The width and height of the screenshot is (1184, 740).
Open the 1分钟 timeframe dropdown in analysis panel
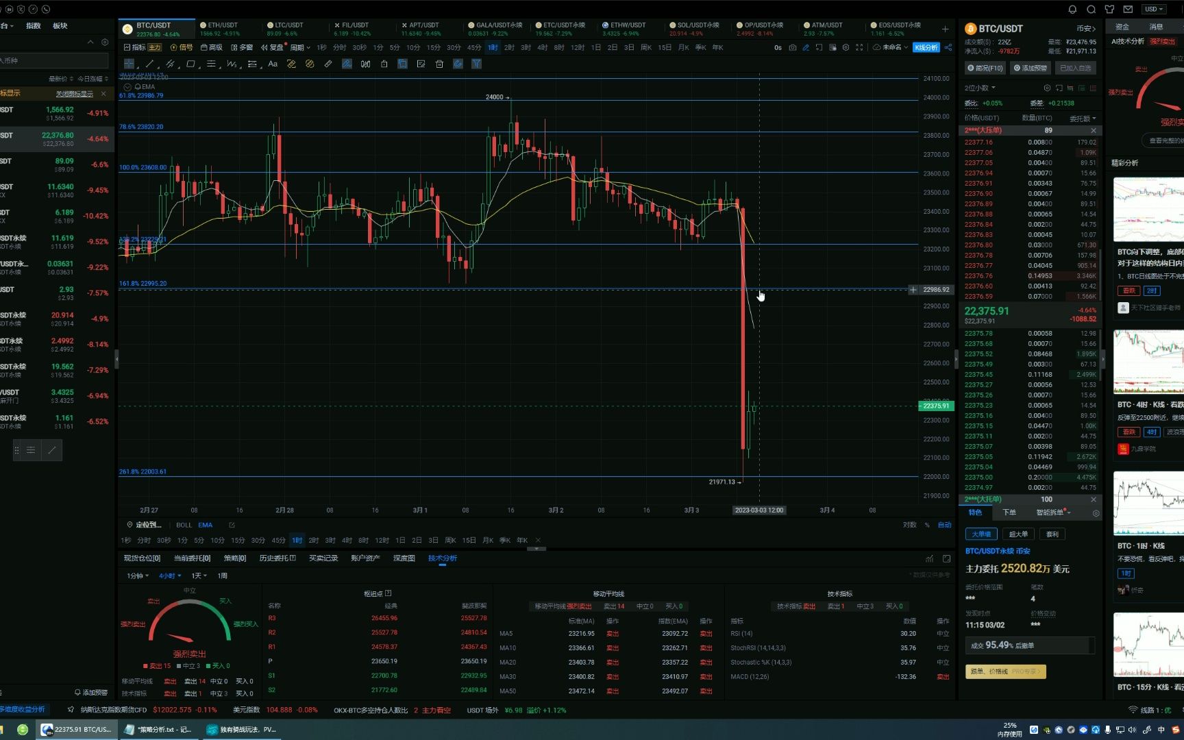coord(138,576)
